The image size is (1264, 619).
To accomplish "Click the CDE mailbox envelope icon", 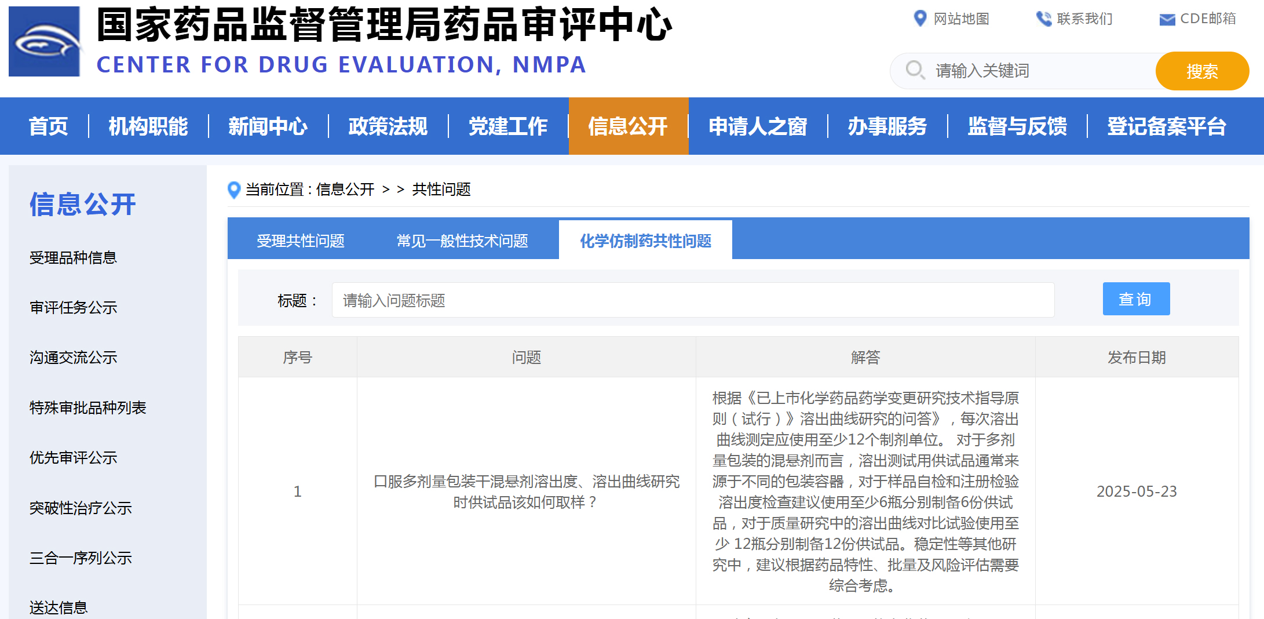I will click(x=1167, y=20).
